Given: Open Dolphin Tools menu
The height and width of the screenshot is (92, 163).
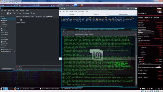Looking at the screenshot, I should coord(17,10).
